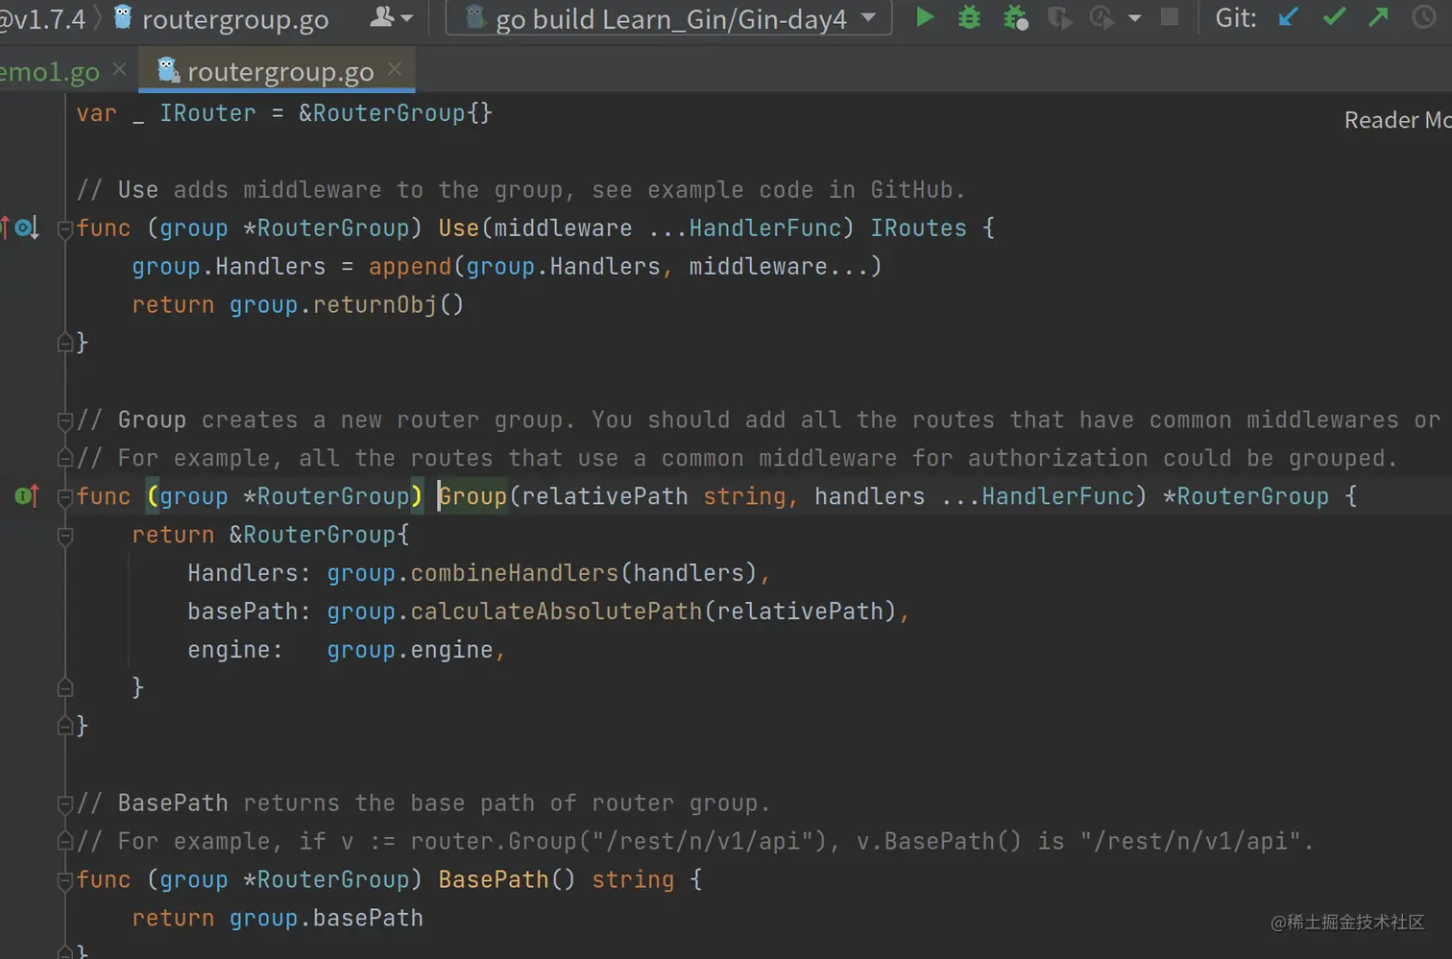Push commits with Git green arrow
The height and width of the screenshot is (959, 1452).
pyautogui.click(x=1379, y=17)
